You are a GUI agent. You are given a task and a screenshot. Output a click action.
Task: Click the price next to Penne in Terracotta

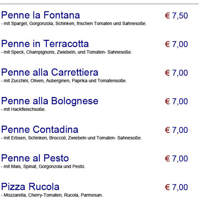point(176,44)
